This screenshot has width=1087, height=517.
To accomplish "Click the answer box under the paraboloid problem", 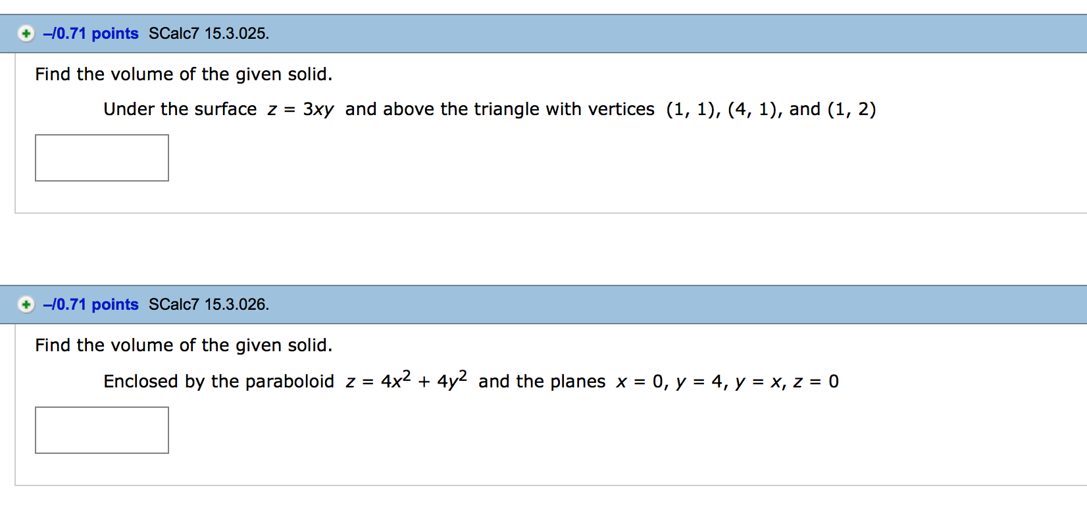I will (101, 430).
